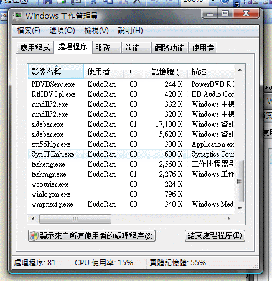Click the 結束處理程序(E) button
This screenshot has height=281, width=272.
click(215, 235)
